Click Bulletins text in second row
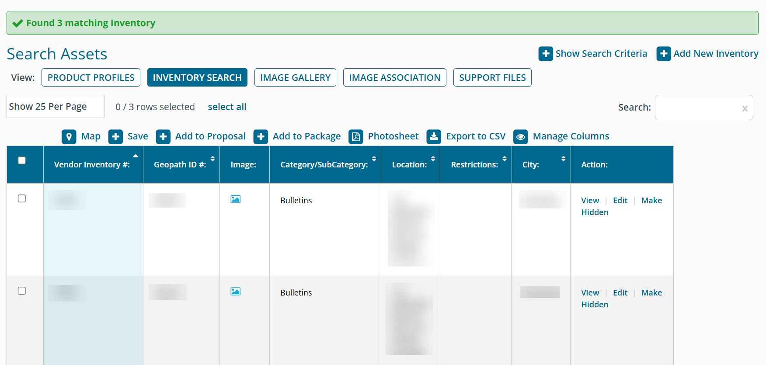Viewport: 766px width, 365px height. click(296, 293)
